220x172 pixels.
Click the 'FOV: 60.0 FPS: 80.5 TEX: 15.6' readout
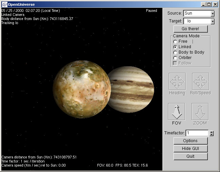click(123, 165)
